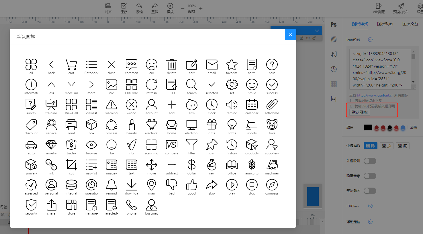The image size is (423, 234).
Task: Switch to the 图层交互 tab
Action: click(x=410, y=24)
